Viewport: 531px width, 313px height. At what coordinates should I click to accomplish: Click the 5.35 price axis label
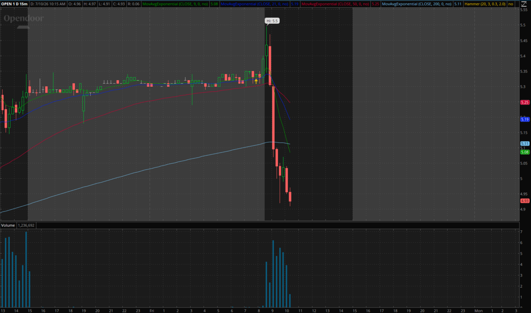pyautogui.click(x=524, y=72)
